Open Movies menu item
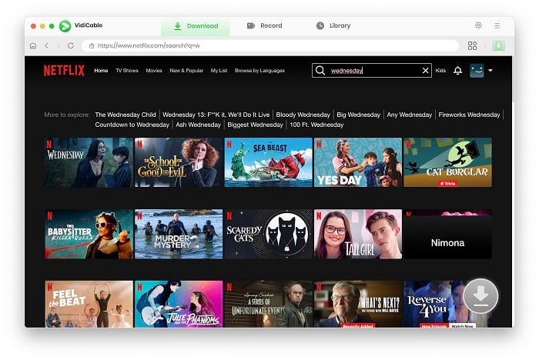The width and height of the screenshot is (539, 360). coord(154,71)
